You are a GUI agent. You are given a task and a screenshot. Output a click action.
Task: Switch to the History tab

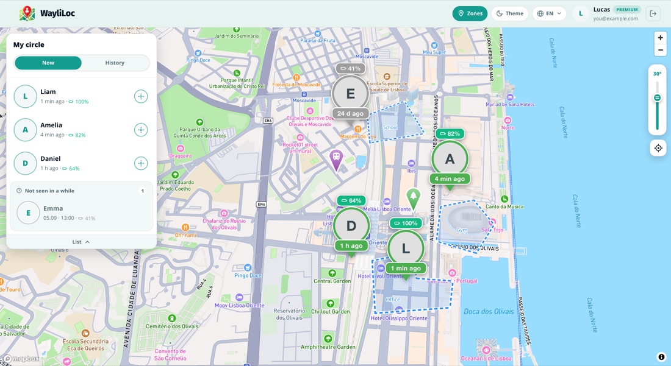(115, 63)
